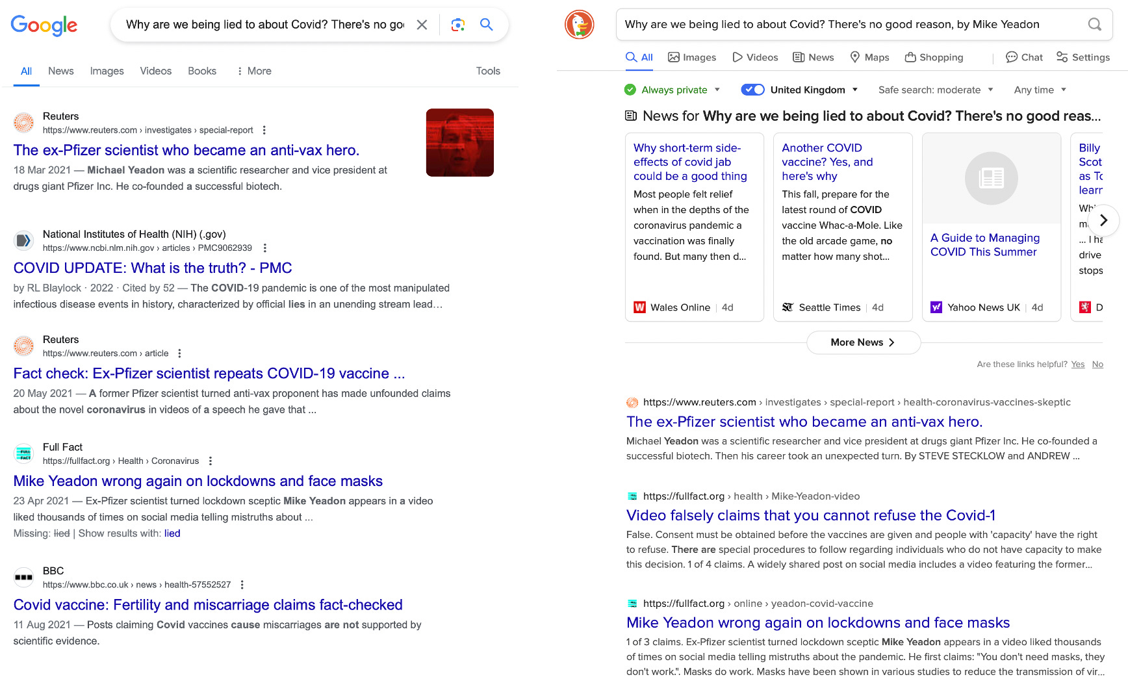Image resolution: width=1128 pixels, height=690 pixels.
Task: Switch to DuckDuckGo Shopping tab
Action: (x=934, y=57)
